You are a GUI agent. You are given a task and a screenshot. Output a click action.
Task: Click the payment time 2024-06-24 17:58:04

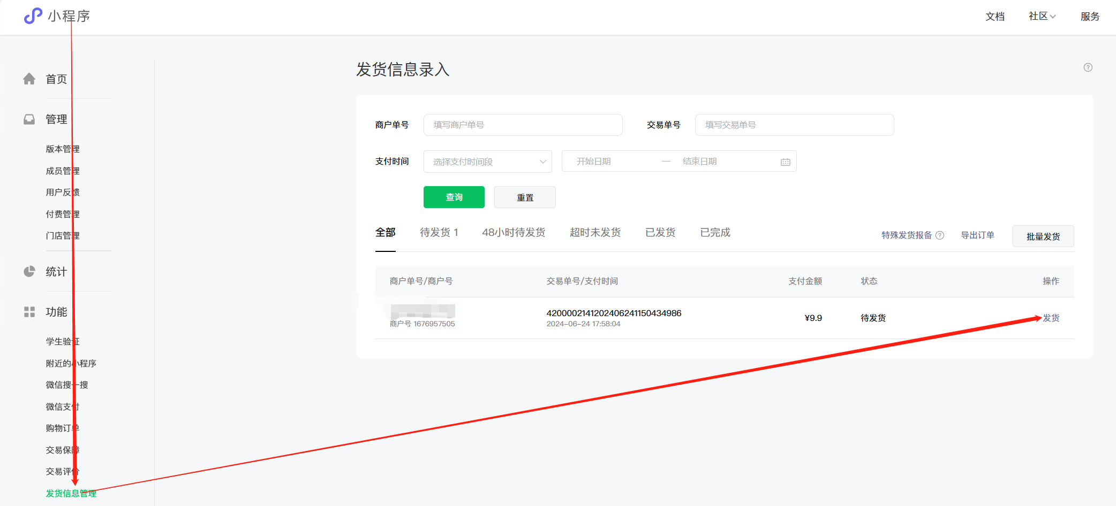point(583,324)
